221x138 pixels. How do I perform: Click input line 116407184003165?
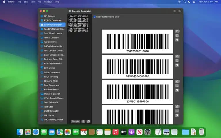tap(78, 21)
